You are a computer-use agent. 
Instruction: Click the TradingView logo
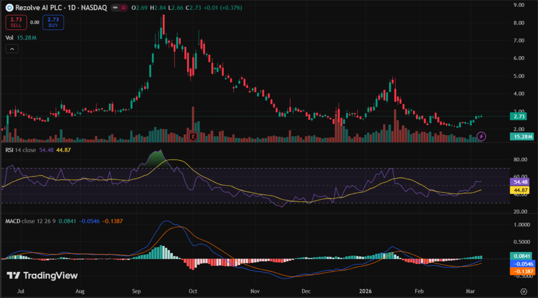click(x=42, y=275)
